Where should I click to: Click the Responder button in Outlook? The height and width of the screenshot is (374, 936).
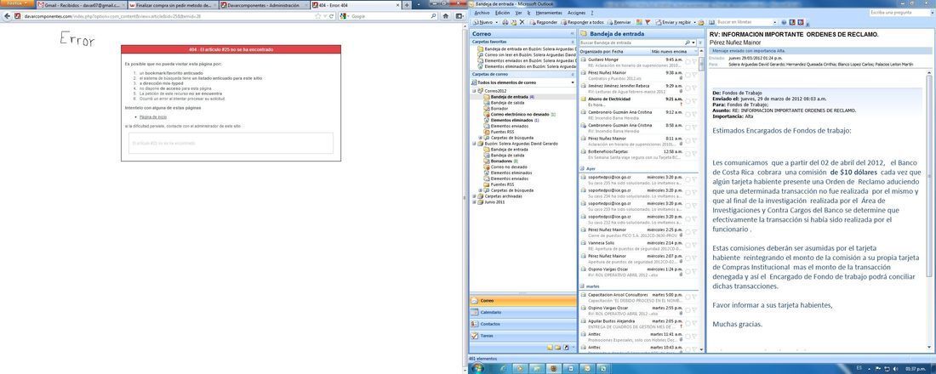tap(544, 22)
